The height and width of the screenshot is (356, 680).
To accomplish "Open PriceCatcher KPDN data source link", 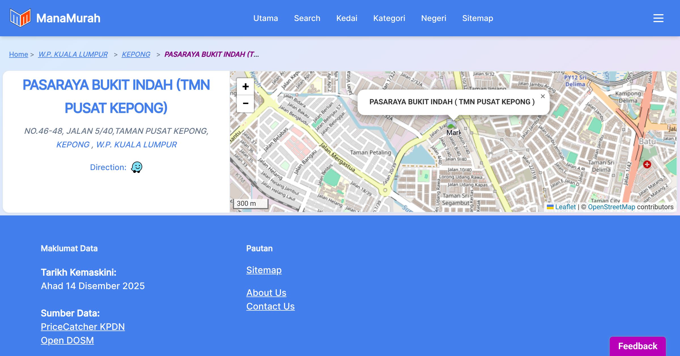I will tap(83, 327).
